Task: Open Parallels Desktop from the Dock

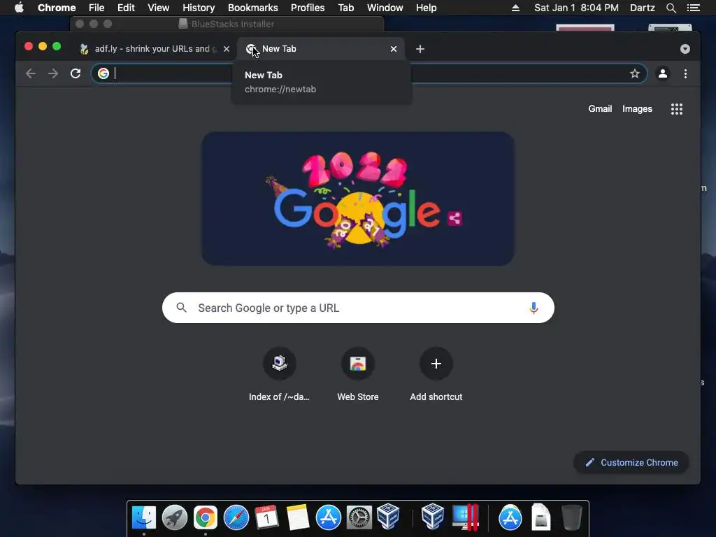Action: point(465,517)
